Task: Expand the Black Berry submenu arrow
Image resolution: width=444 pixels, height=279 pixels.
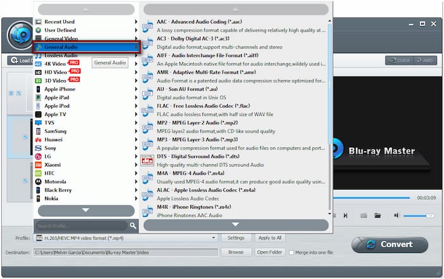Action: (x=136, y=190)
